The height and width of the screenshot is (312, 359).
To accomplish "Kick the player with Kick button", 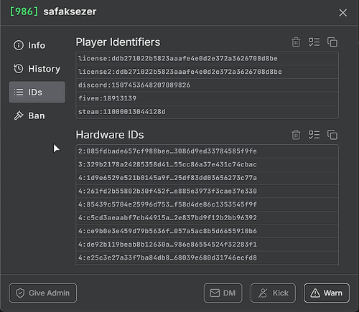I will point(273,293).
